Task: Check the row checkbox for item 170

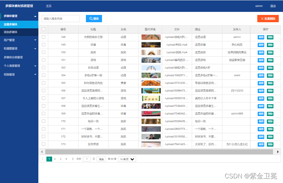Action: click(43, 121)
